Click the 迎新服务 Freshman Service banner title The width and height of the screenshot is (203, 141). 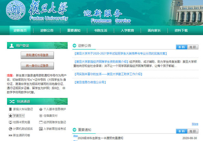pyautogui.click(x=107, y=17)
